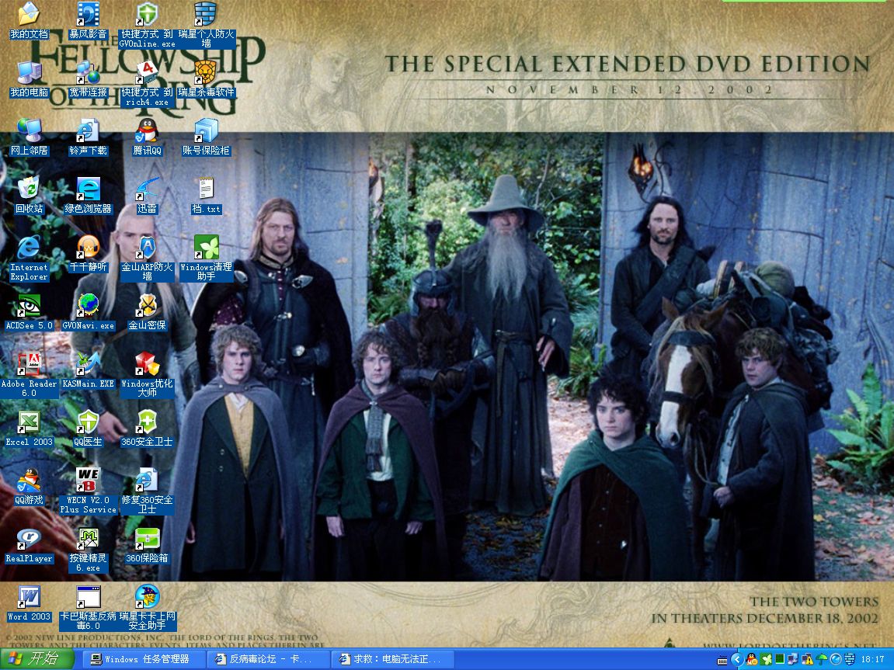
Task: Open the 开始 Start menu button
Action: pos(37,659)
